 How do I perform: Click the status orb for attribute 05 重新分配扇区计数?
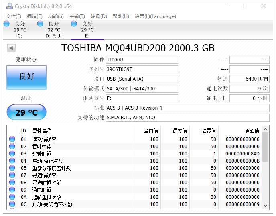(12, 168)
